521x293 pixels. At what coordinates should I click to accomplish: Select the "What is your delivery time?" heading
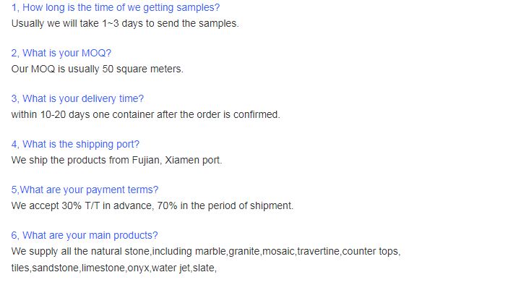tap(77, 99)
